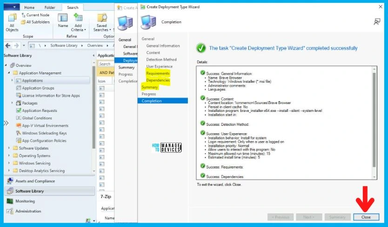
Task: Open the Application Requests node icon
Action: pyautogui.click(x=19, y=110)
